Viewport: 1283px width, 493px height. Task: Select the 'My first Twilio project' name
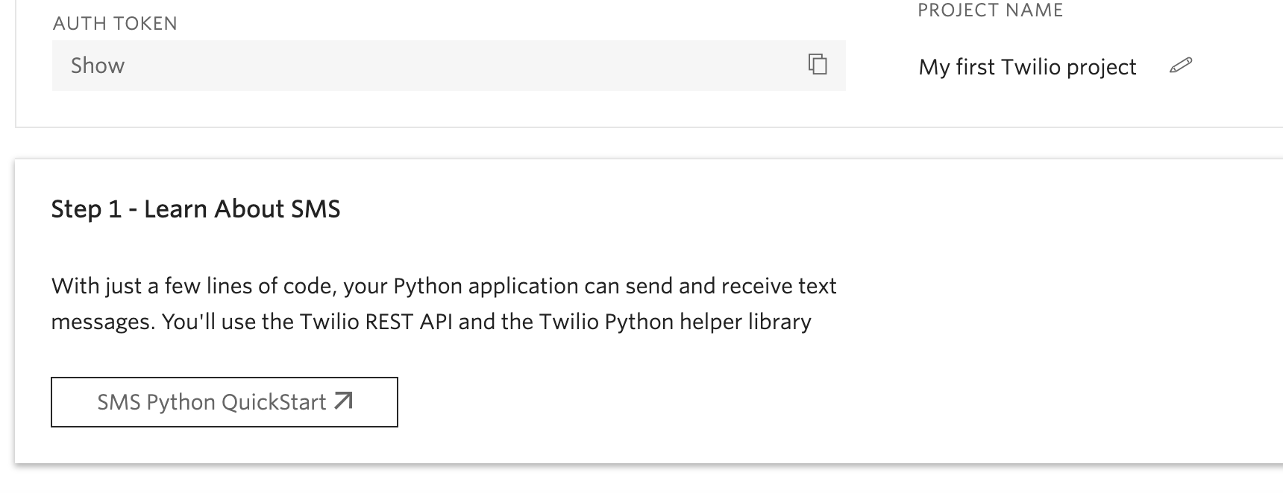click(1027, 67)
